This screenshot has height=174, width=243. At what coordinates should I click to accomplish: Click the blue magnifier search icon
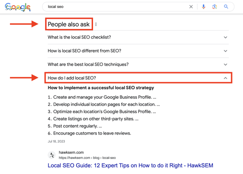(x=226, y=7)
